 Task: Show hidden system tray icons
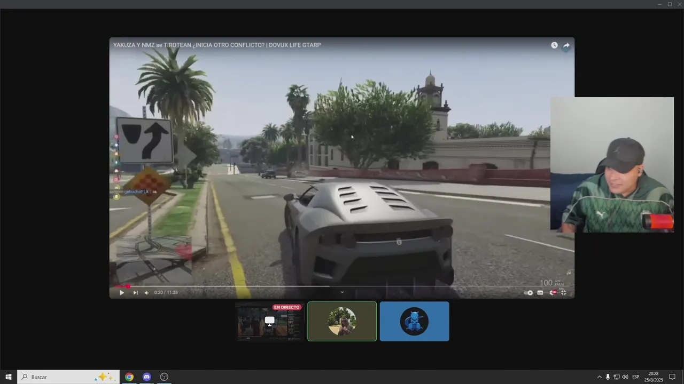(599, 377)
